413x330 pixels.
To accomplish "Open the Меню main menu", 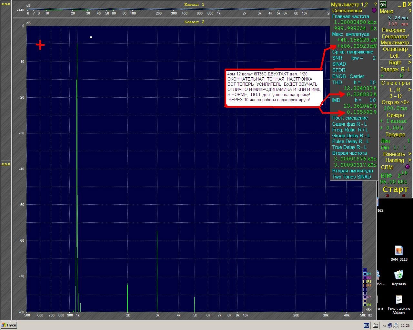I will point(387,11).
